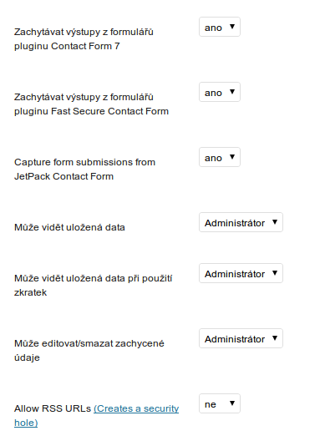Screen dimensions: 325x446
Task: Click the arrow beside the first Administrátor selection
Action: (x=275, y=222)
